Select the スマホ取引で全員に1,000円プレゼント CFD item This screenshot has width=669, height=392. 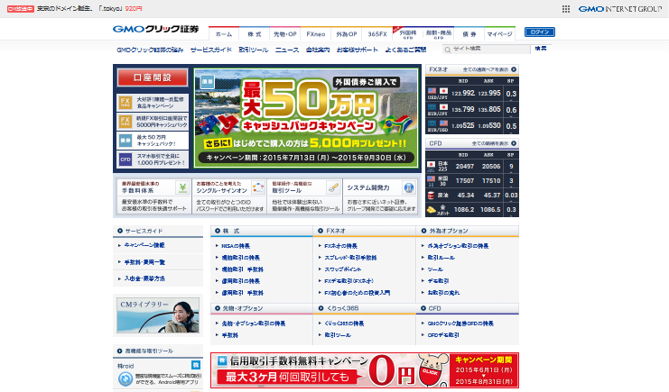pyautogui.click(x=153, y=160)
